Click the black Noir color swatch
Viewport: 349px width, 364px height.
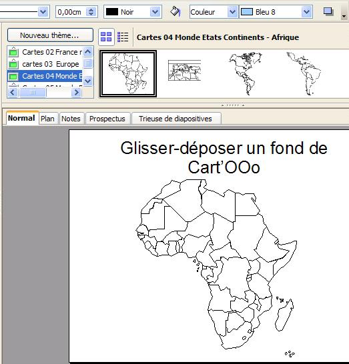[x=112, y=11]
